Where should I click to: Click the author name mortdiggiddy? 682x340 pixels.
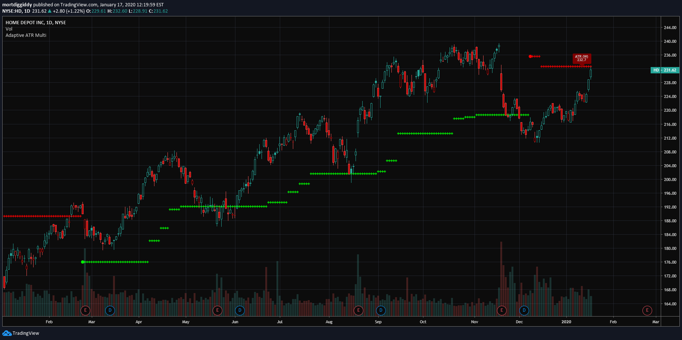(17, 5)
